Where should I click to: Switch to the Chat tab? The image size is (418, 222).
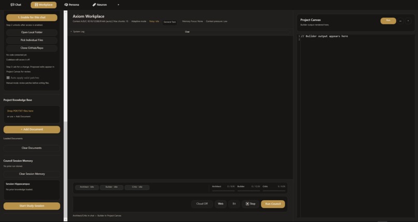click(16, 5)
